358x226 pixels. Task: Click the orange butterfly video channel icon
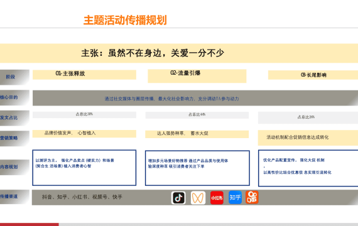[198, 198]
